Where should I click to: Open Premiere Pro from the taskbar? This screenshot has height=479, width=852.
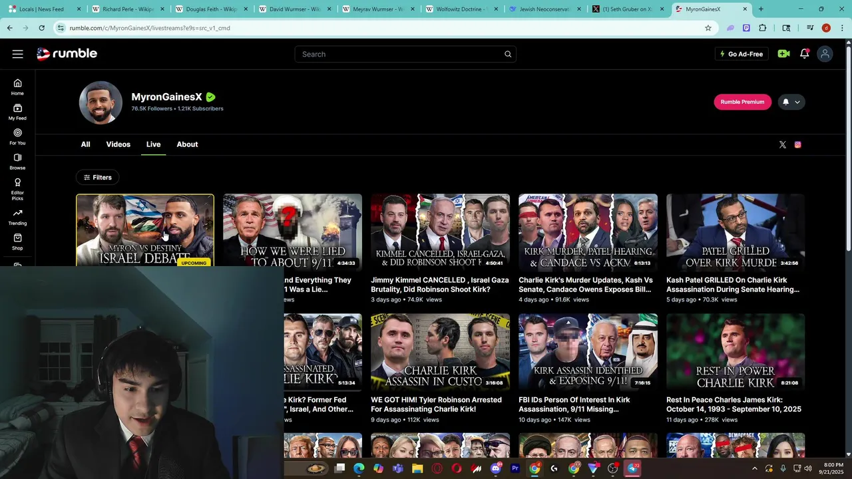click(515, 468)
